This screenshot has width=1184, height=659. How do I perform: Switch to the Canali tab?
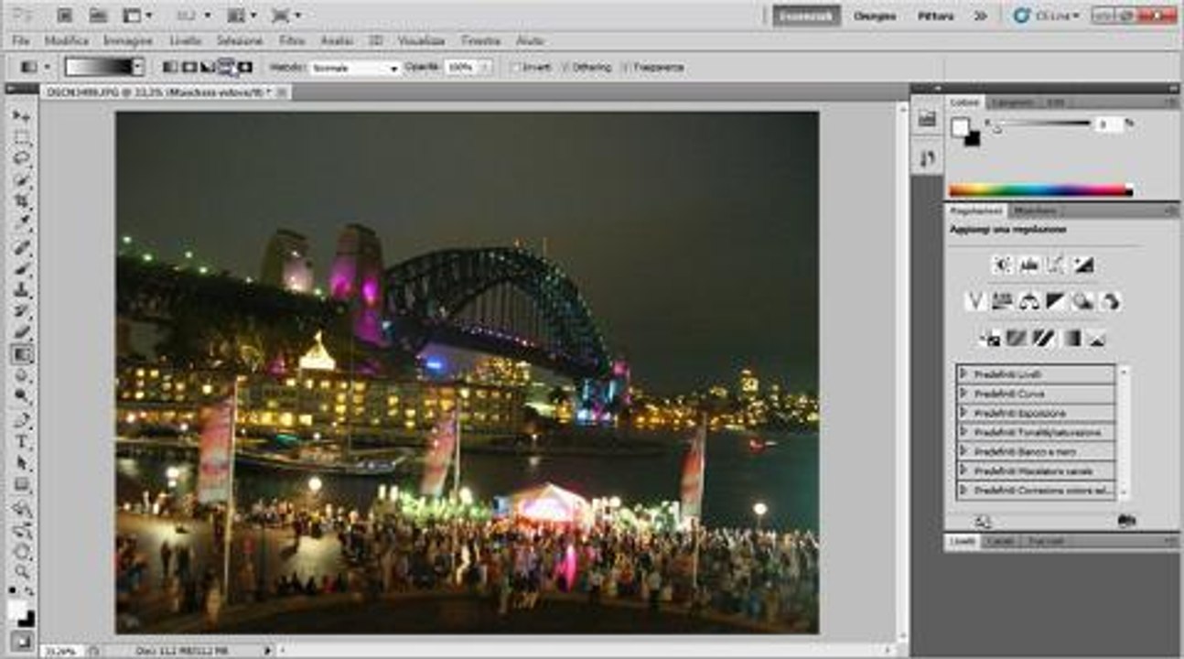coord(999,542)
